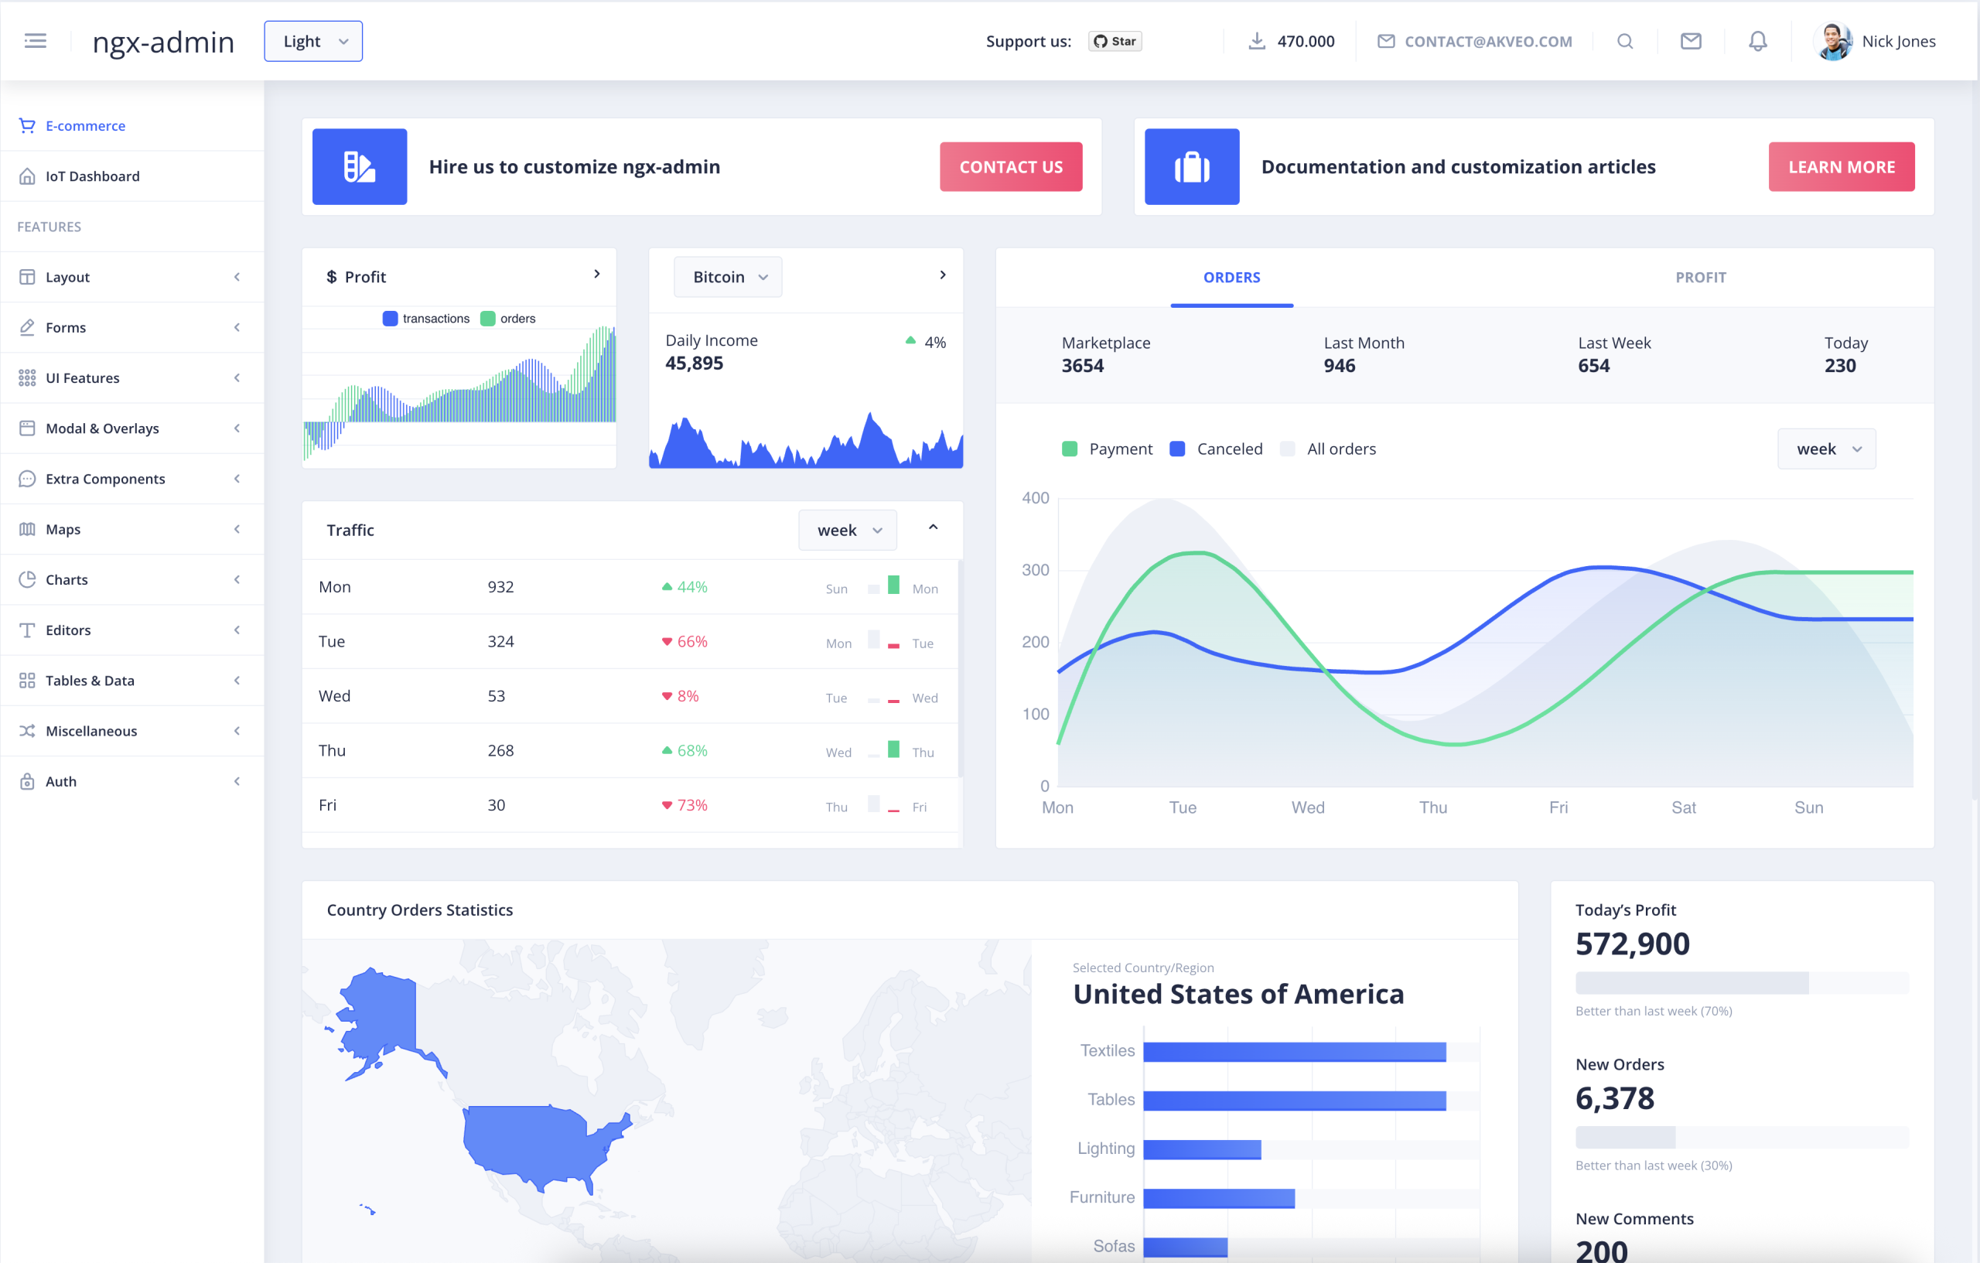Select the ORDERS tab

click(1231, 277)
